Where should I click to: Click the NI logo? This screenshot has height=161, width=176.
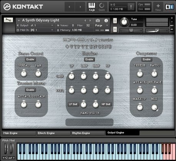[169, 7]
